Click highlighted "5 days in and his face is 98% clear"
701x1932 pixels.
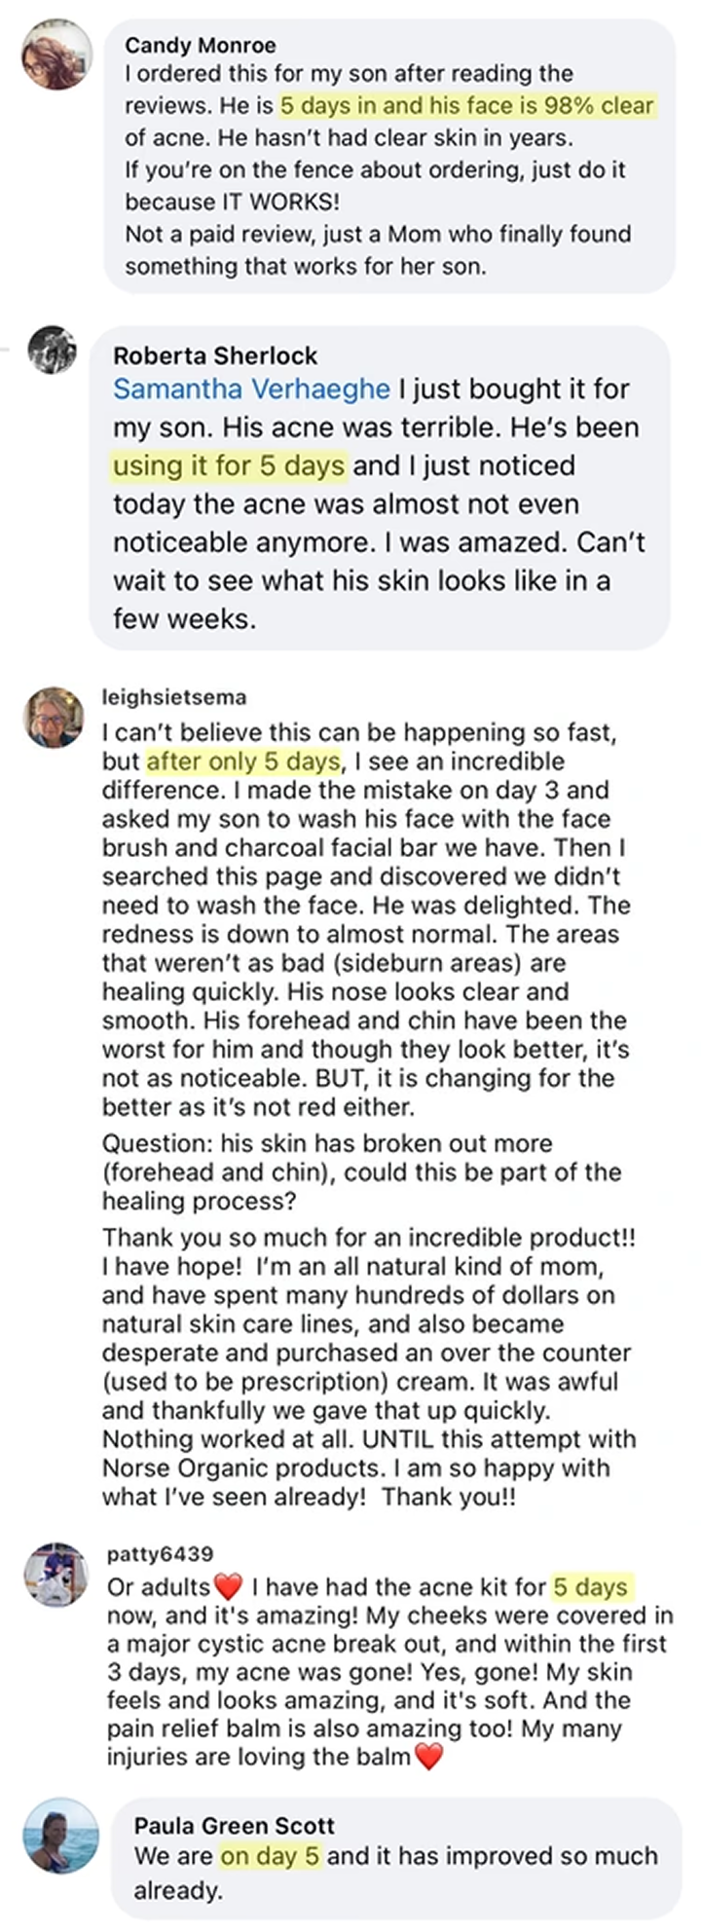click(466, 105)
